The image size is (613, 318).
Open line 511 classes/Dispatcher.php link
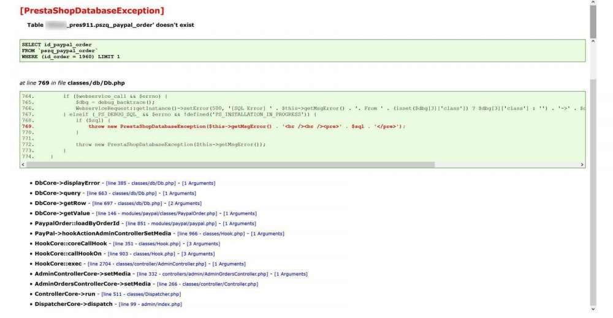click(x=141, y=295)
